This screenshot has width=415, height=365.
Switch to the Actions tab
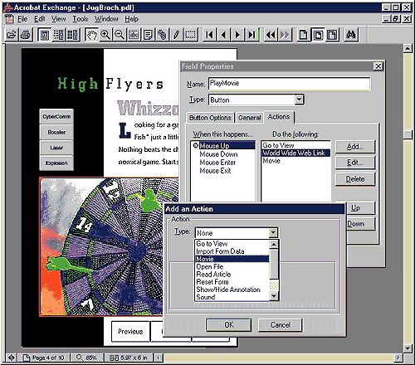point(279,117)
